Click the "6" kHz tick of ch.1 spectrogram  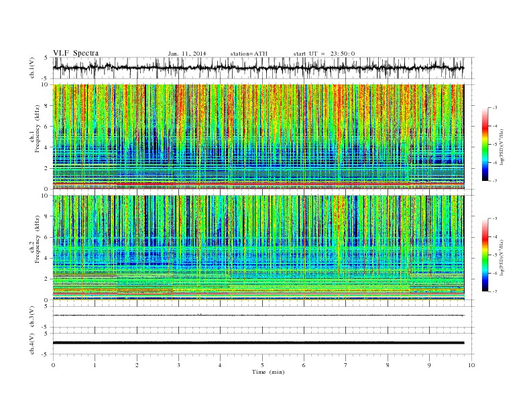tap(46, 127)
